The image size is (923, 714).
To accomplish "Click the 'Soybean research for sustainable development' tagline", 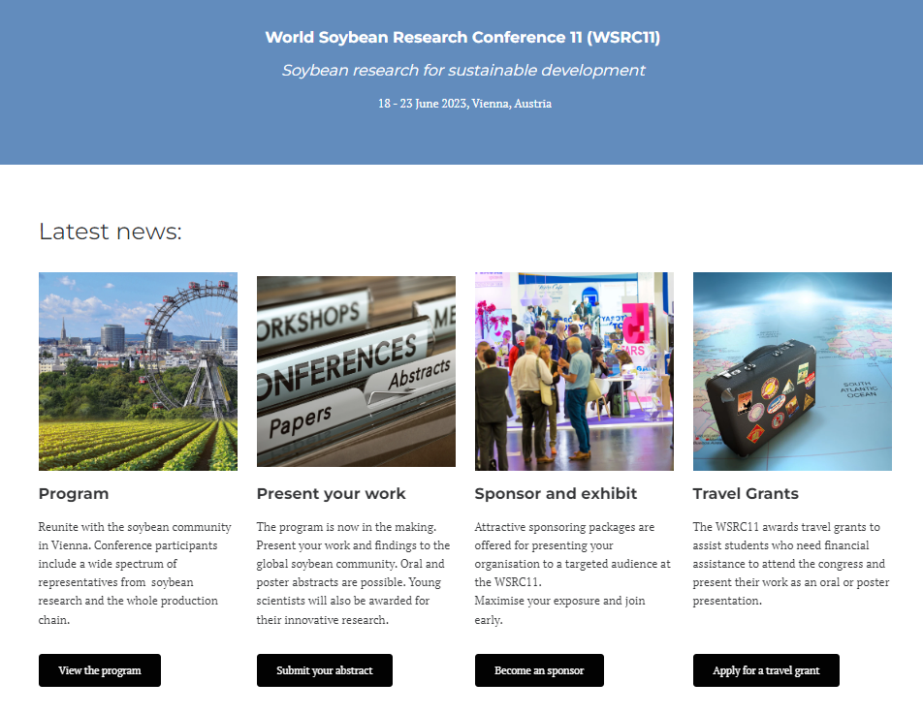I will click(463, 71).
